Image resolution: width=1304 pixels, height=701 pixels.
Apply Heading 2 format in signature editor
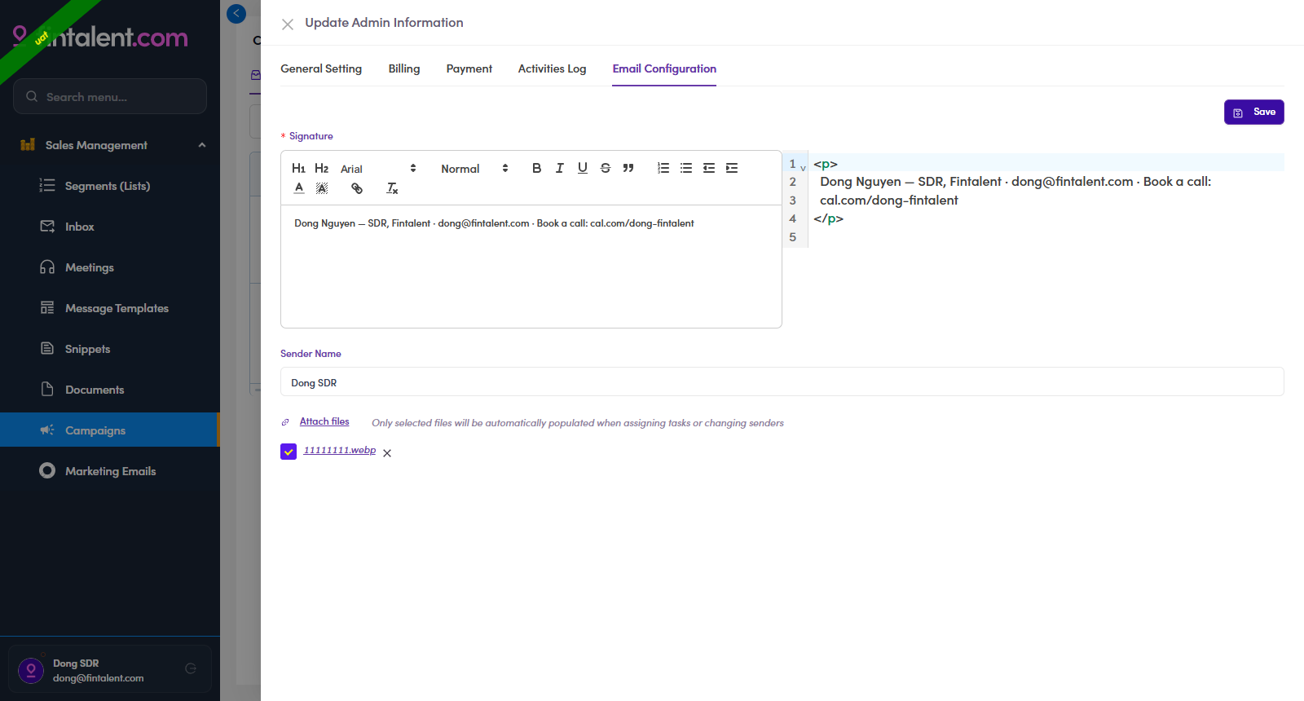(x=321, y=168)
